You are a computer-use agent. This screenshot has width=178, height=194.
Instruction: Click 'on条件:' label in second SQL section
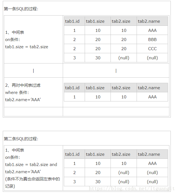click(12, 157)
